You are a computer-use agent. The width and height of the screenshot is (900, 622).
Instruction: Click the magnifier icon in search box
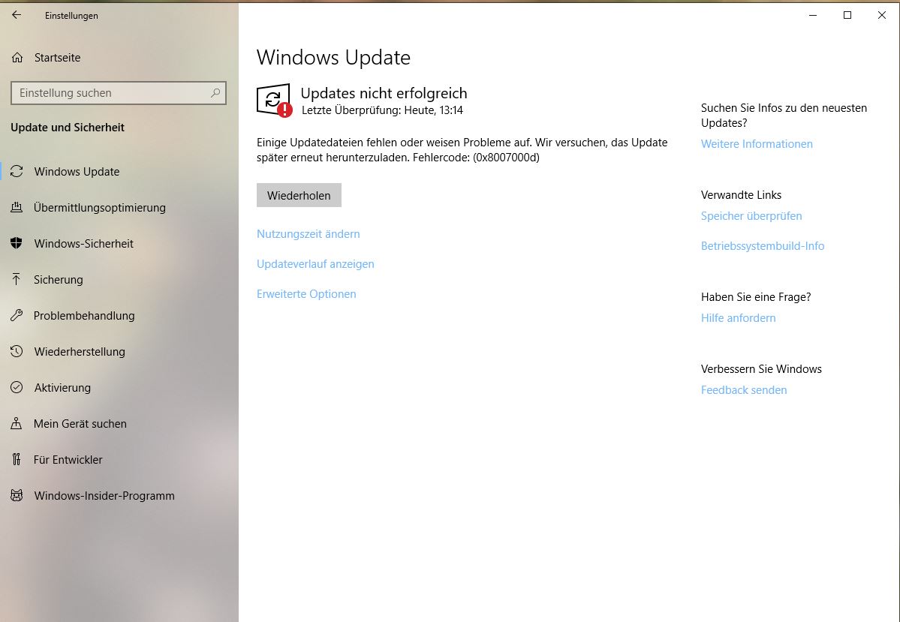click(215, 92)
